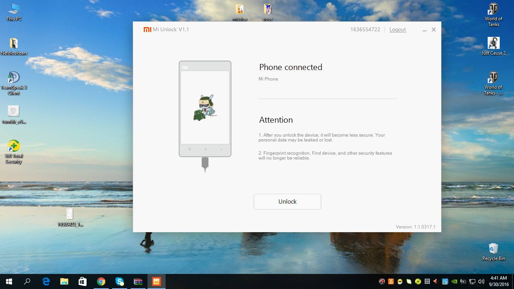Select the 14509423_1... file icon

[70, 217]
